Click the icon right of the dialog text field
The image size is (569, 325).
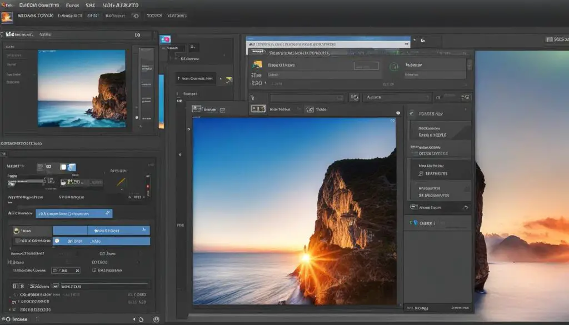[x=354, y=98]
